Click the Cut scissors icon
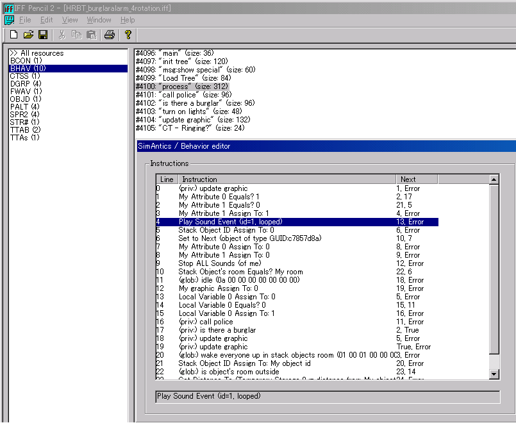The width and height of the screenshot is (516, 423). [x=62, y=35]
